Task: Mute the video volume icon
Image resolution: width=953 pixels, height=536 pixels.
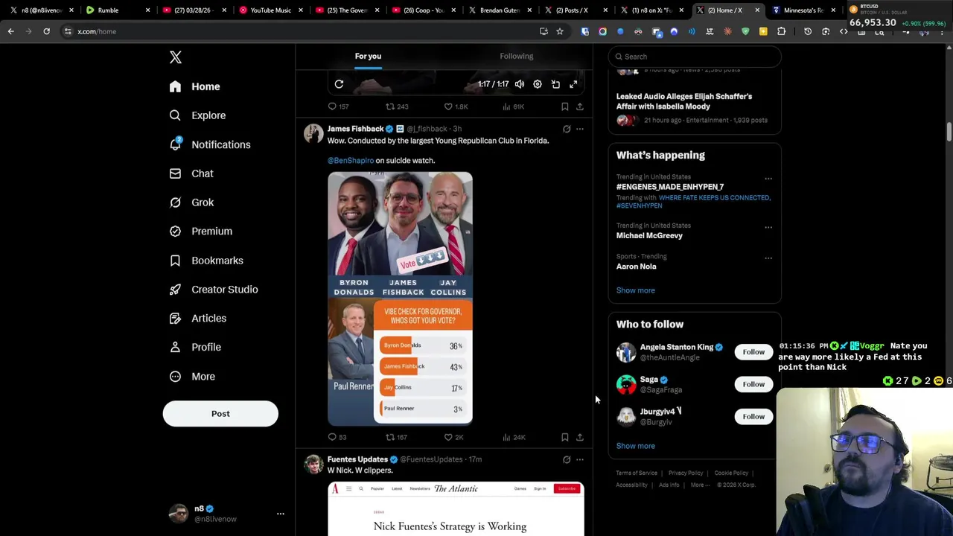Action: click(520, 84)
